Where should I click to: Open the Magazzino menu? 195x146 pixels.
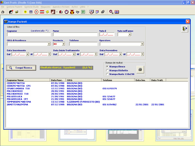point(46,7)
